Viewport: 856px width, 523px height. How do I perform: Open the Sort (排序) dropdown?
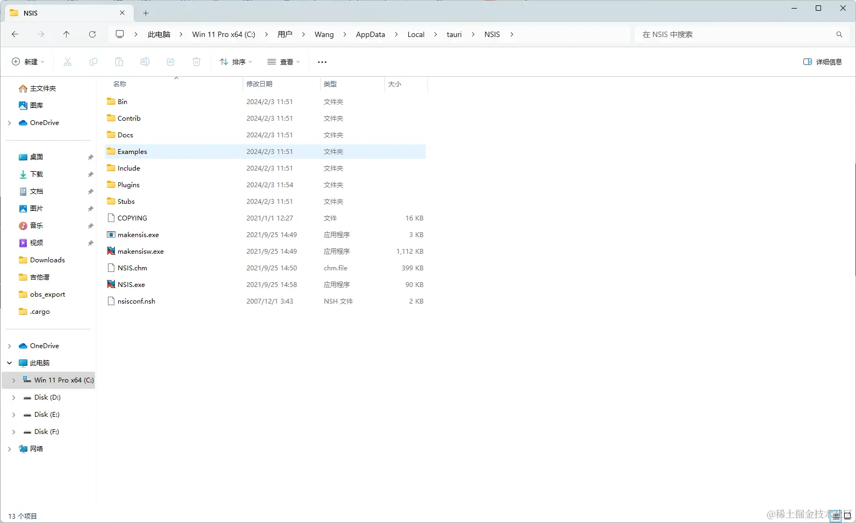coord(236,62)
